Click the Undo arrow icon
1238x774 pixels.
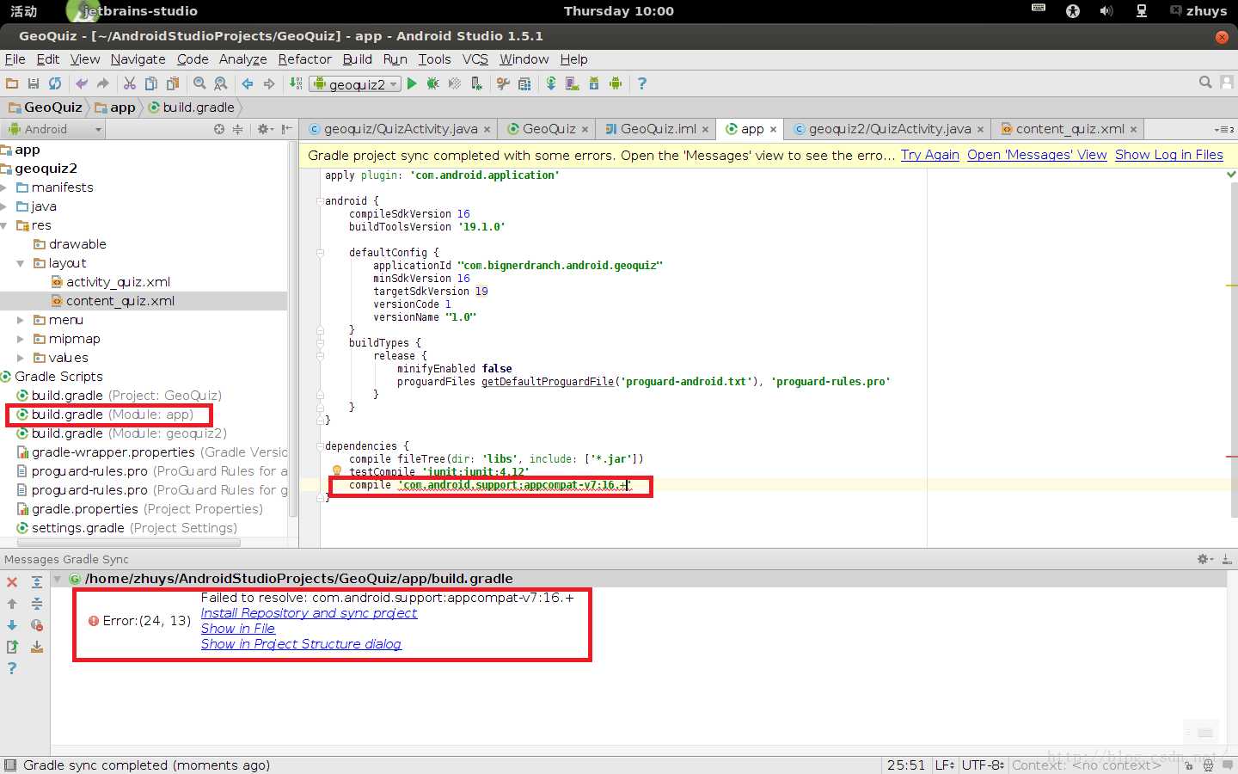click(82, 83)
